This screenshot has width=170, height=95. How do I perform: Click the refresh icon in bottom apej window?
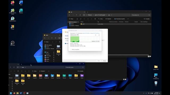[x=14, y=67]
